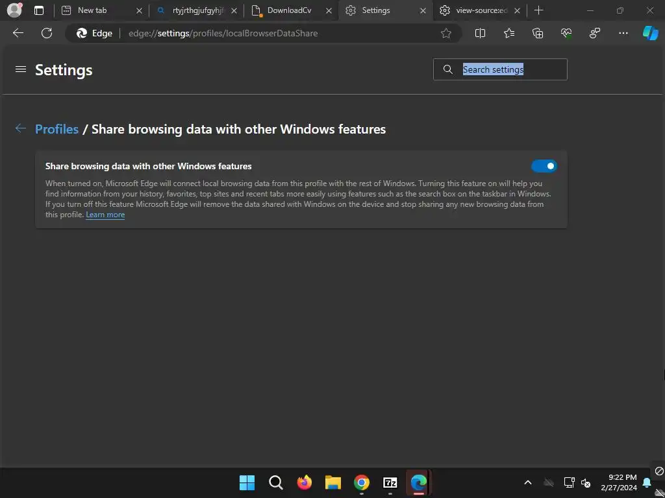Viewport: 665px width, 498px height.
Task: Switch to Chrome on the taskbar
Action: pos(361,482)
